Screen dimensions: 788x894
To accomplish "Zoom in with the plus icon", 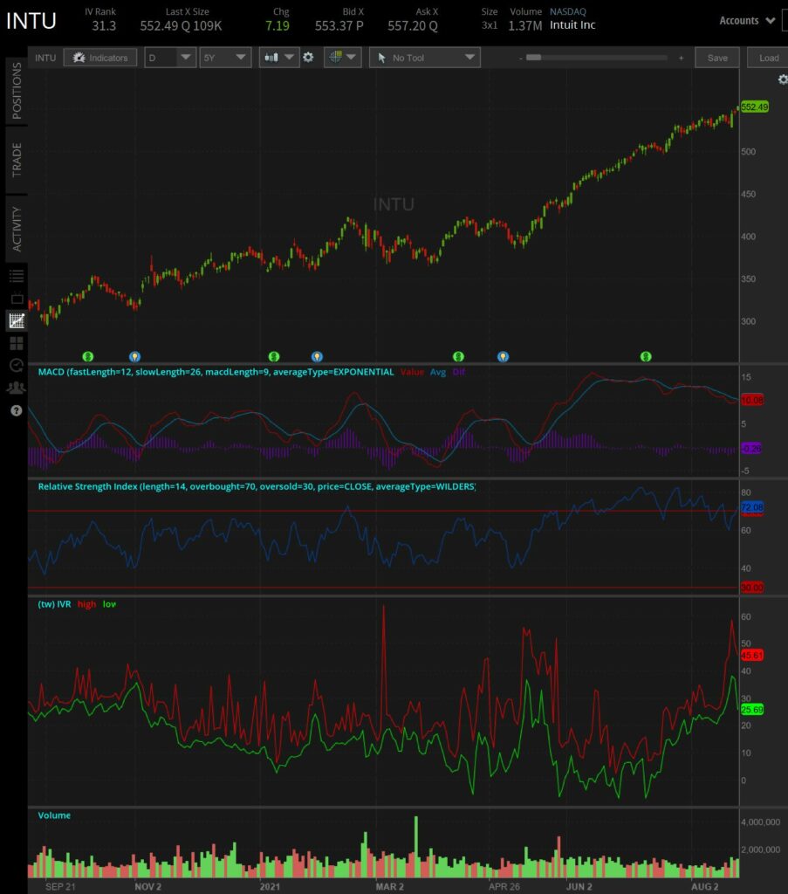I will 681,58.
